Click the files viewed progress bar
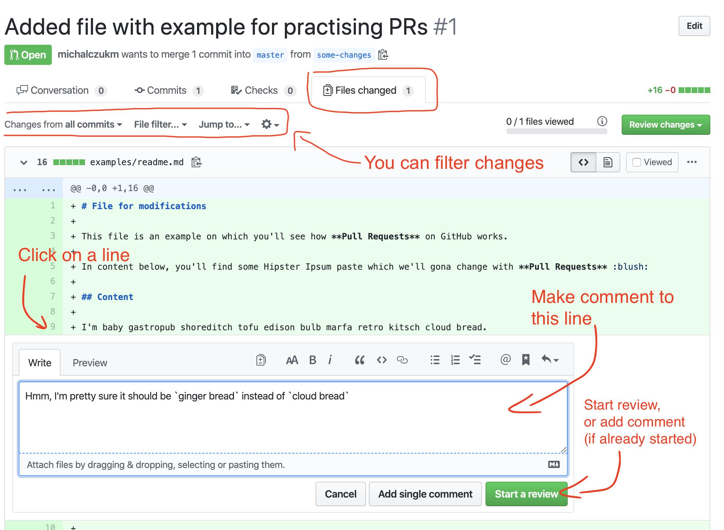Viewport: 724px width, 530px height. click(x=557, y=132)
